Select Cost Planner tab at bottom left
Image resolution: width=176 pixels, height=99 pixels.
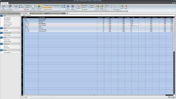[26, 97]
